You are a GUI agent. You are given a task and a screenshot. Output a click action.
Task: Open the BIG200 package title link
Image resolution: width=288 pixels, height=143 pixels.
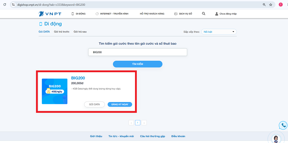click(x=78, y=78)
